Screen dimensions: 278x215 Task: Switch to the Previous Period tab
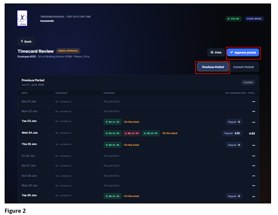pyautogui.click(x=213, y=67)
